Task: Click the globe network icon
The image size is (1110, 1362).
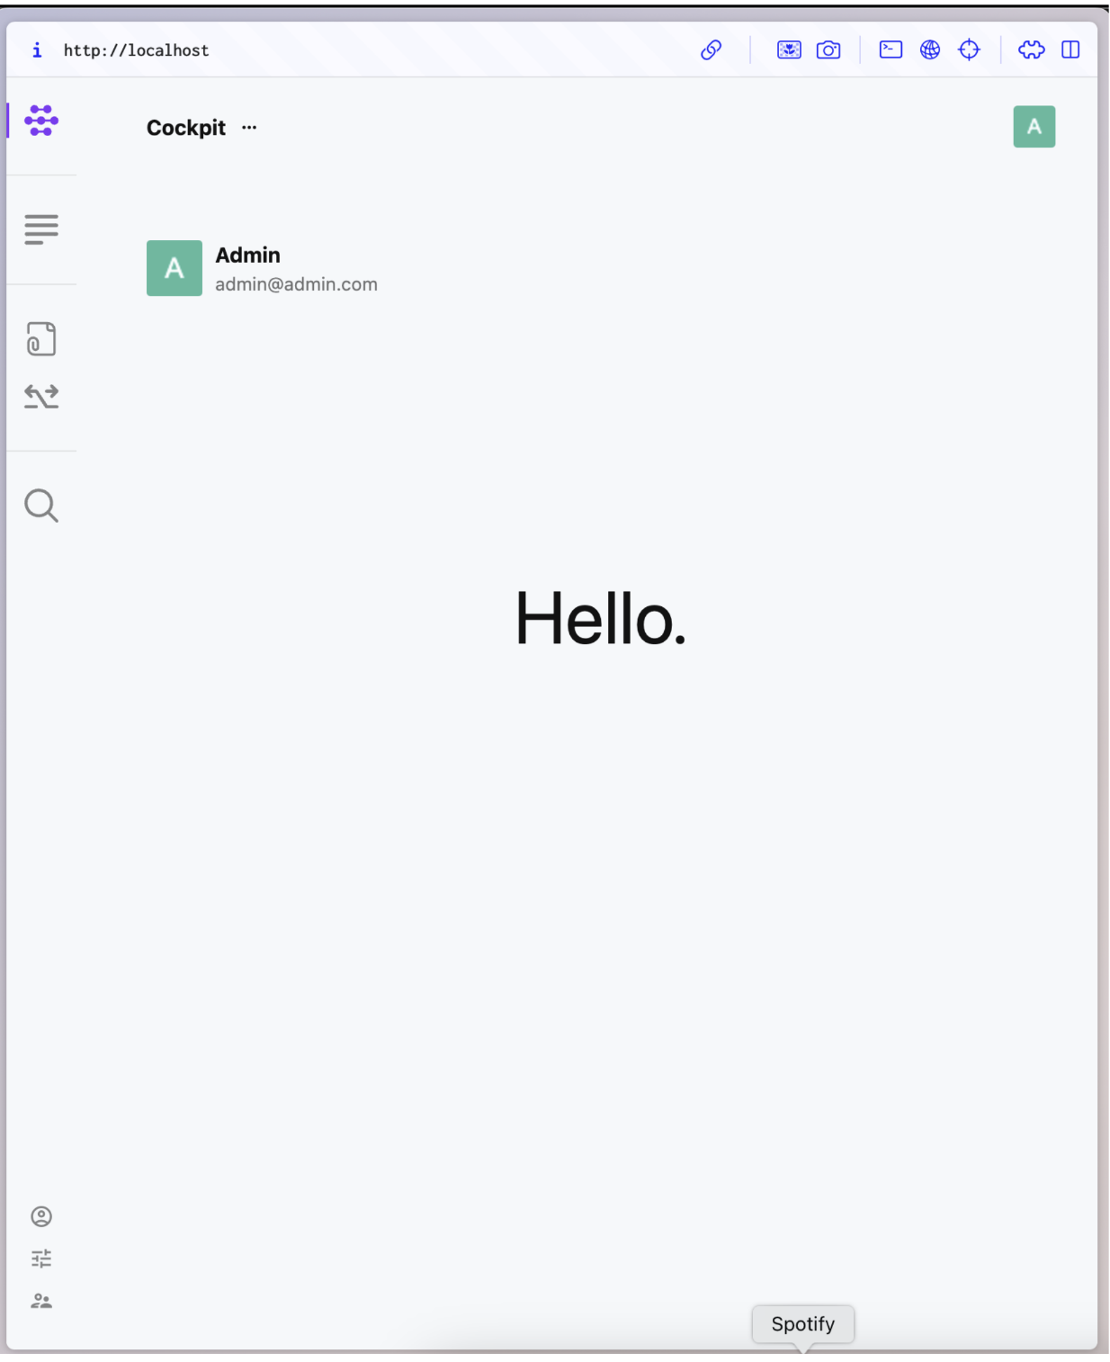Action: click(x=930, y=49)
